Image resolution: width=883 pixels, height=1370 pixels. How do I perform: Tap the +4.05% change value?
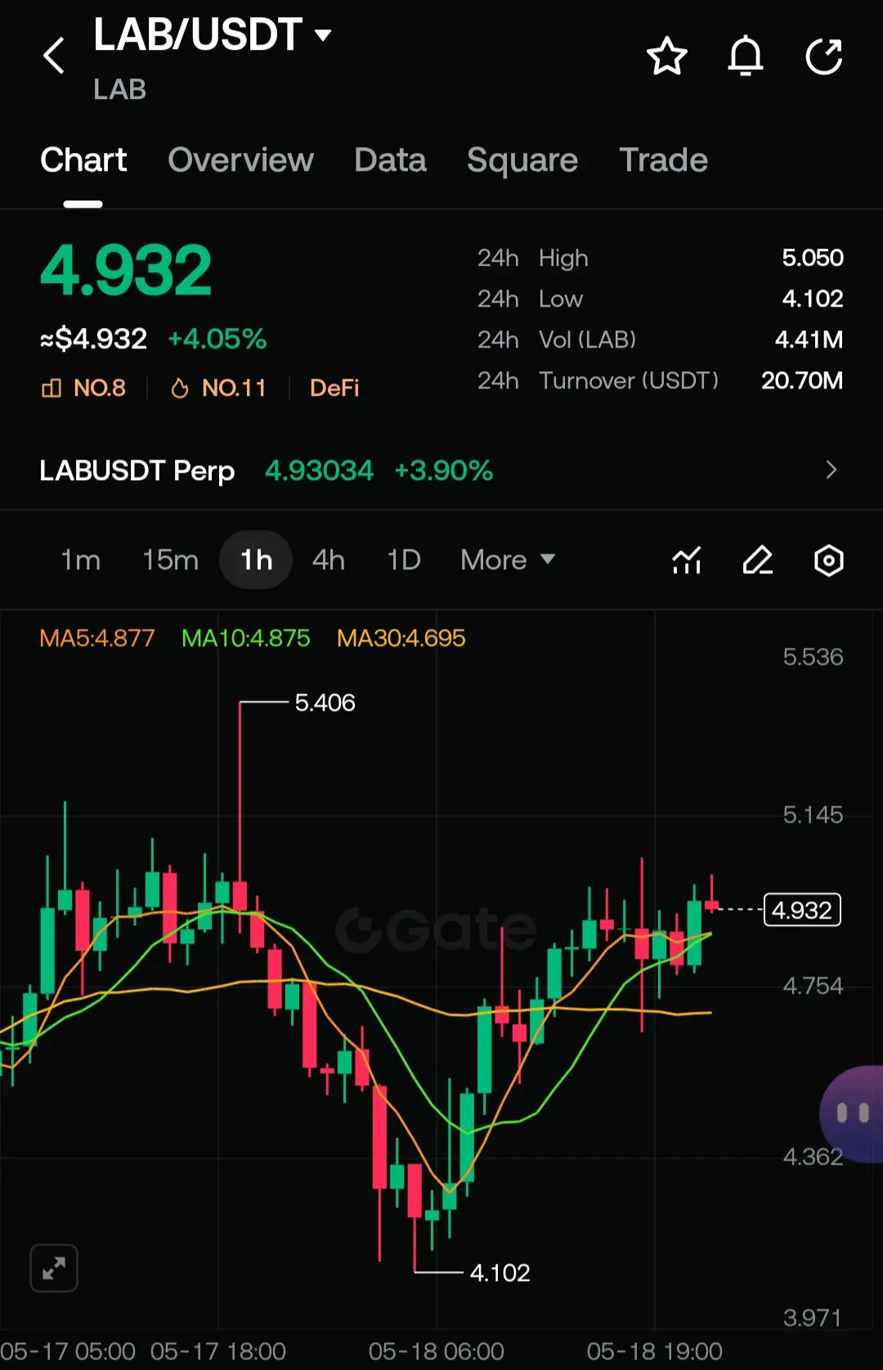[x=217, y=339]
